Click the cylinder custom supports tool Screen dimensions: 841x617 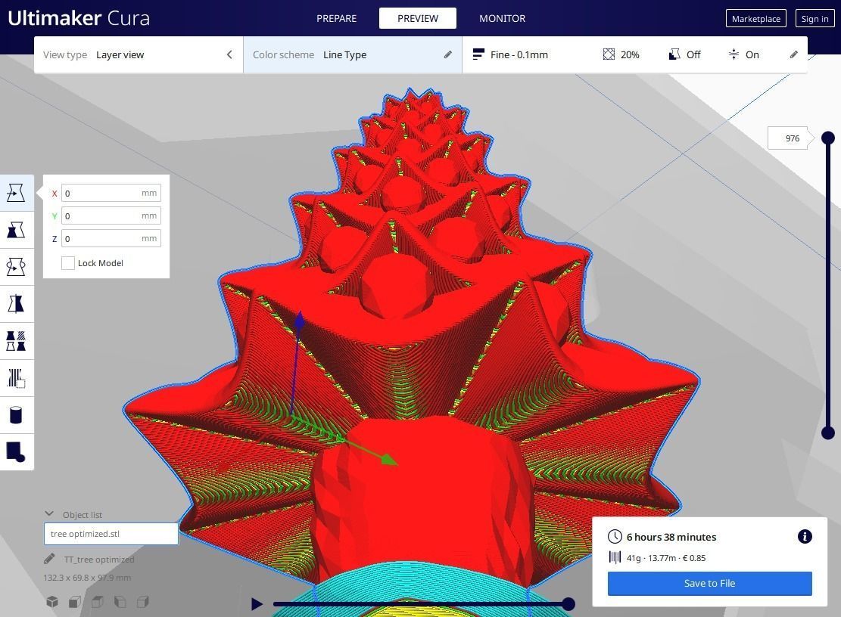[16, 415]
